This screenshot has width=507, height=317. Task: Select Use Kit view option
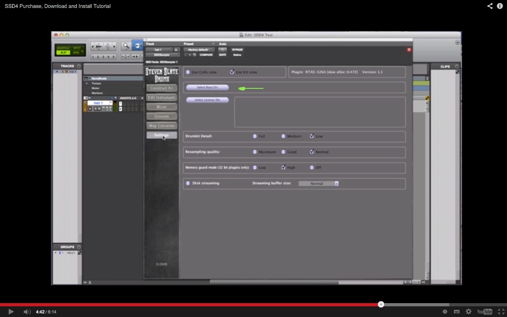tap(232, 72)
